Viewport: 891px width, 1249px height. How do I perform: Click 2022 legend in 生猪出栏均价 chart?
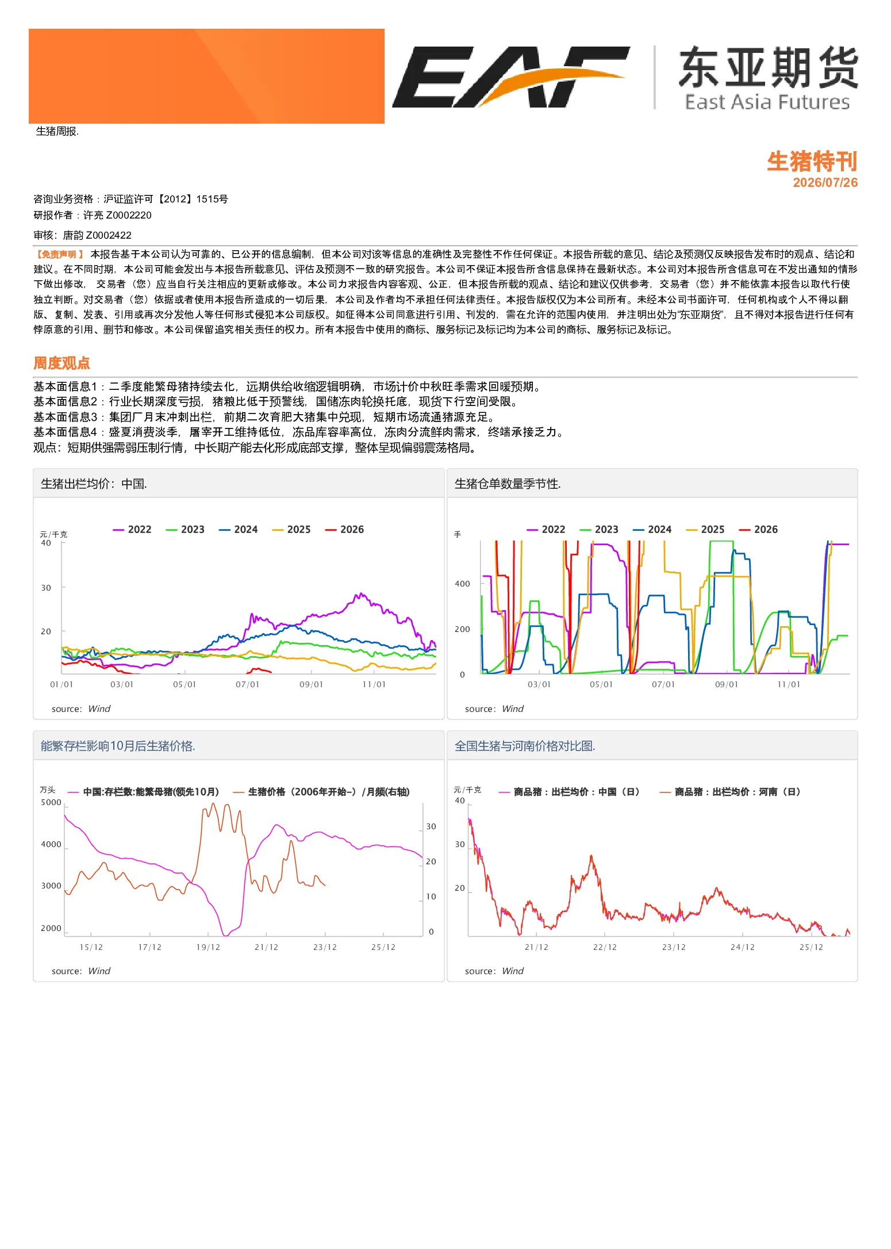pyautogui.click(x=132, y=530)
